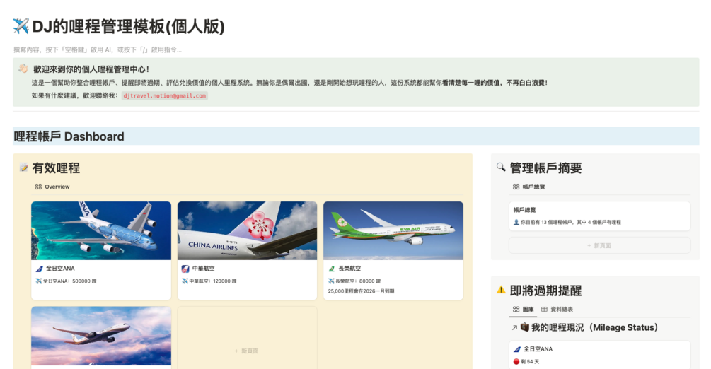Screen dimensions: 711x369
Task: Click the 長榮航空: 80000 哩 value
Action: point(358,281)
